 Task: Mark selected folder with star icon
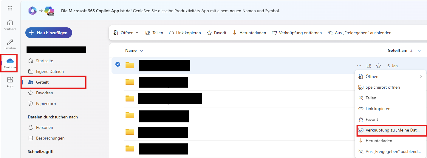click(378, 66)
